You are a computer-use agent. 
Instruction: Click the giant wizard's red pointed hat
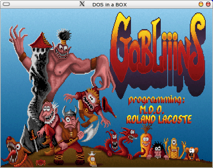(x=41, y=40)
